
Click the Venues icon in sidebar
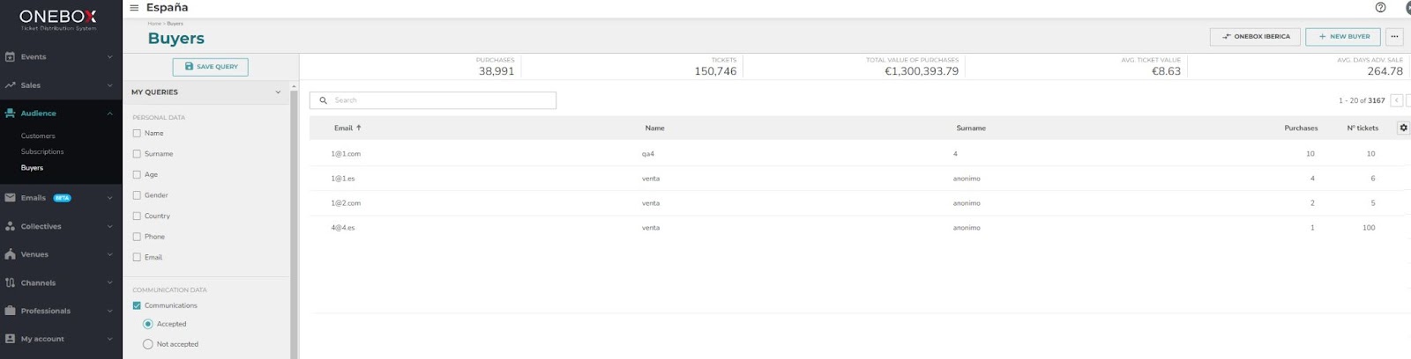(11, 254)
